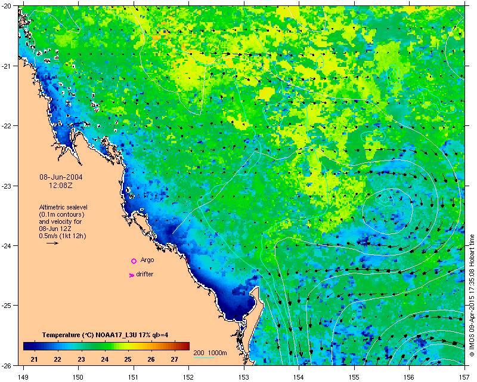This screenshot has width=477, height=382.
Task: Click colorbar tick label '22'
Action: (57, 359)
